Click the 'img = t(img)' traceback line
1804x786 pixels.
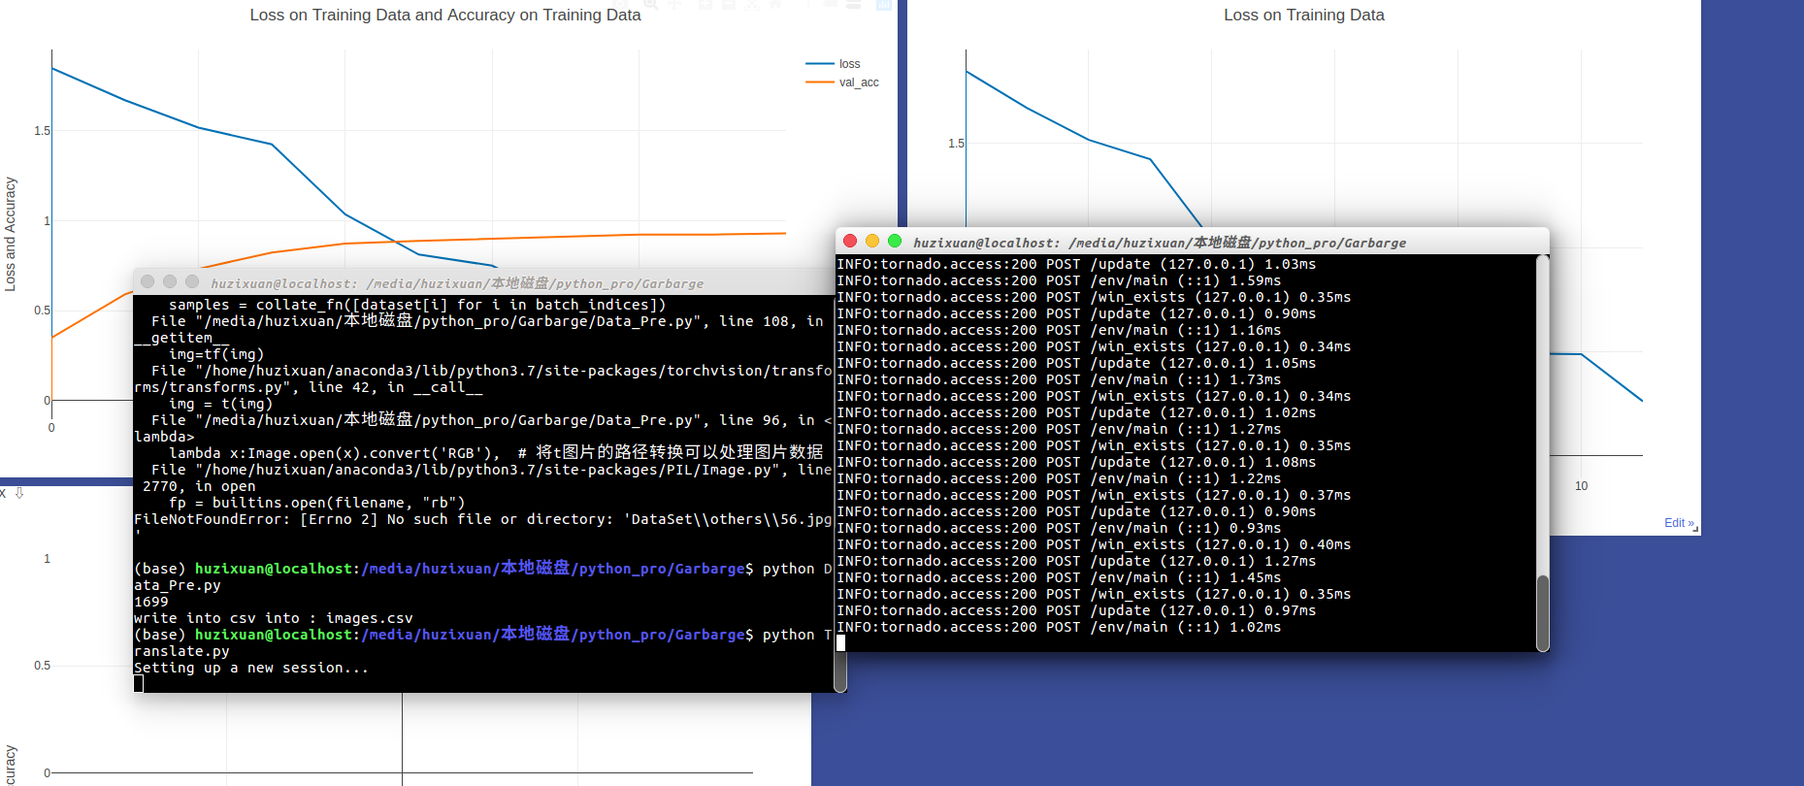point(220,404)
